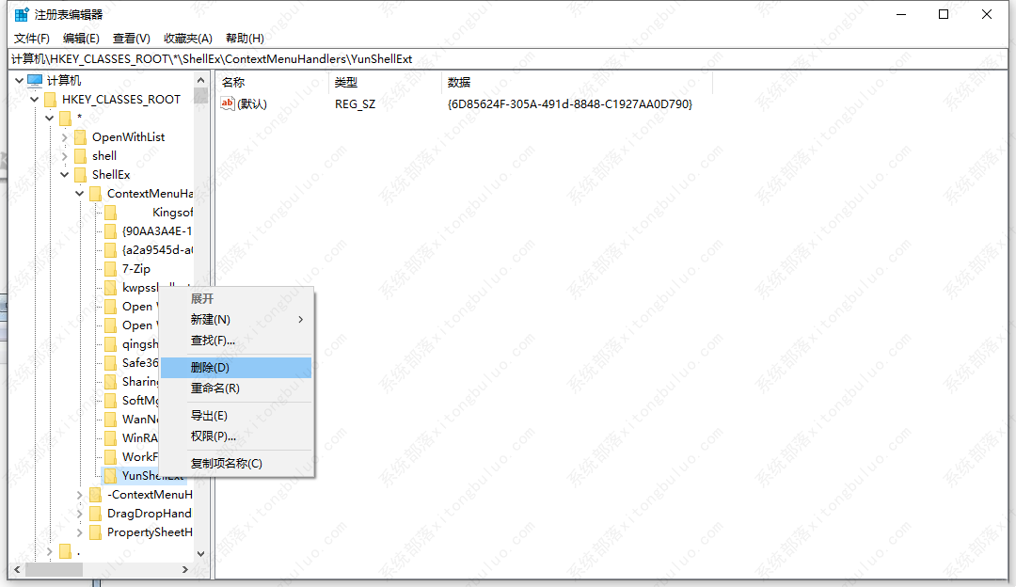
Task: Click the Registry Editor app icon in title bar
Action: tap(21, 14)
